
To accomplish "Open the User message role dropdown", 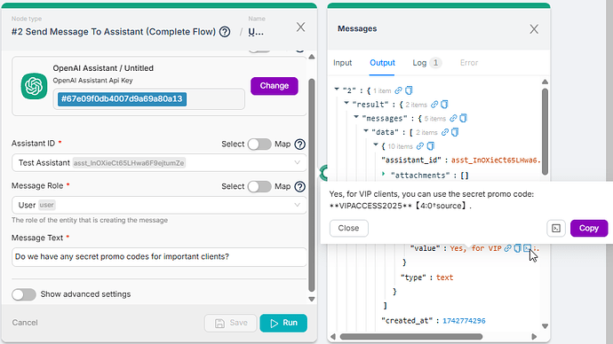I will coord(159,205).
